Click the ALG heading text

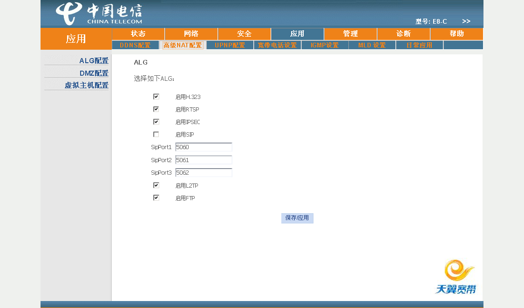141,62
